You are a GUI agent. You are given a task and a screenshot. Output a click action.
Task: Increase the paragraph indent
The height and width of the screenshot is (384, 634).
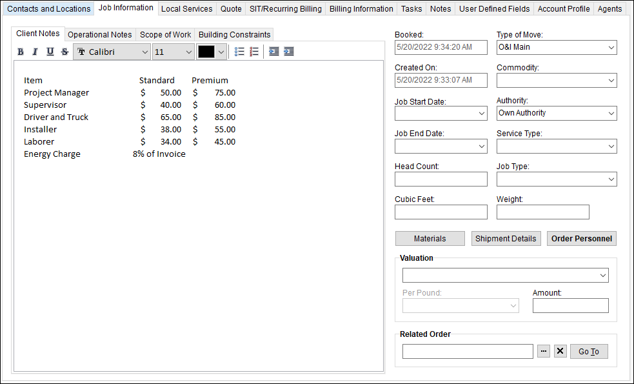(289, 51)
